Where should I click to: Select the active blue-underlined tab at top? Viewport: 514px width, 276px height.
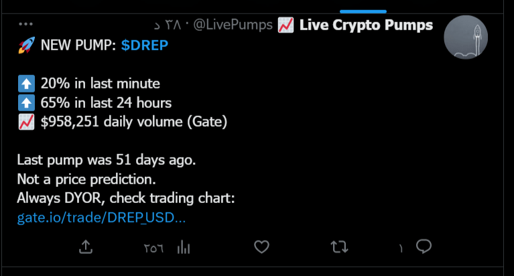coord(363,11)
